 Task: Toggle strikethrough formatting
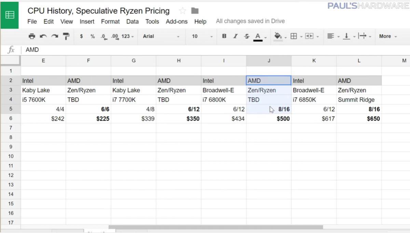(x=247, y=36)
